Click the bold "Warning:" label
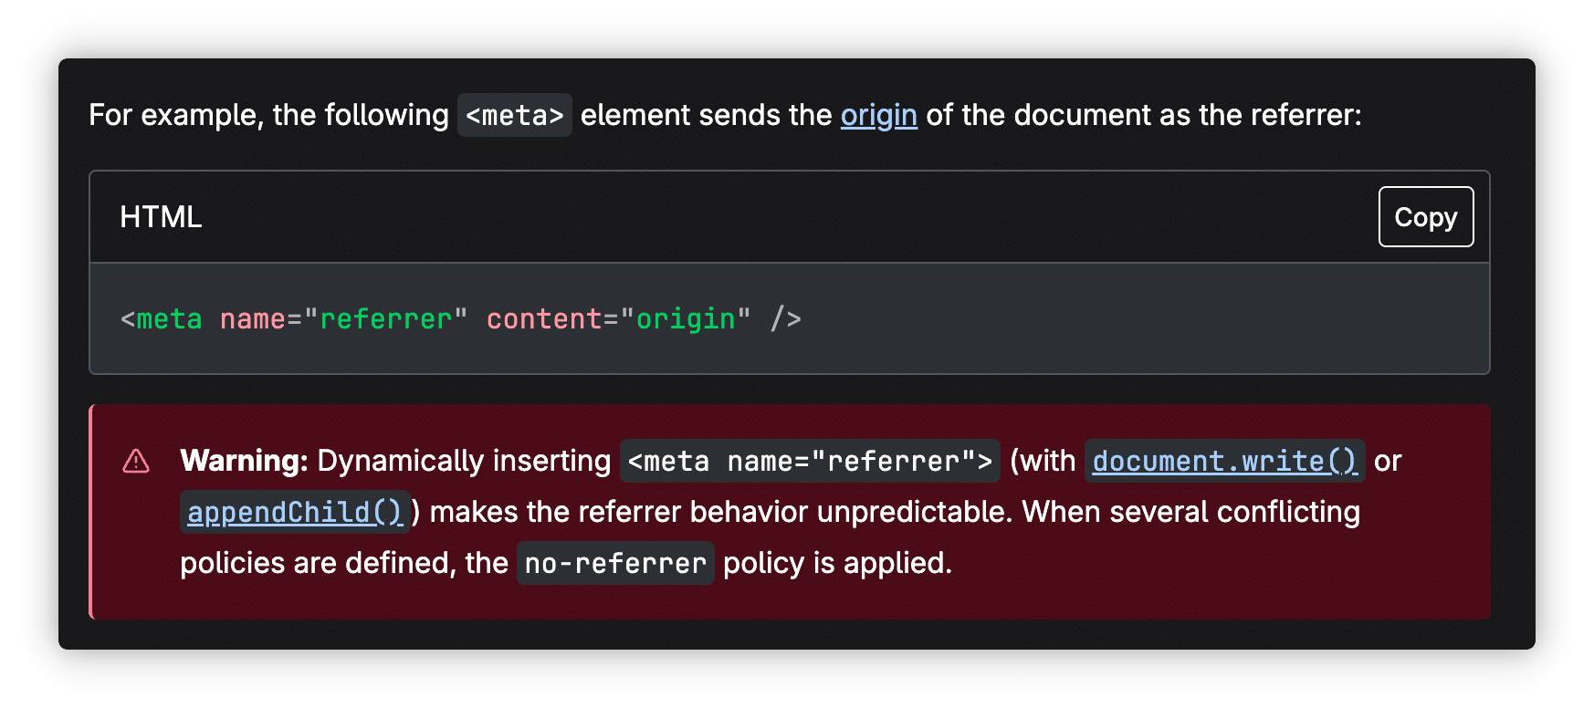The image size is (1594, 708). (x=244, y=461)
